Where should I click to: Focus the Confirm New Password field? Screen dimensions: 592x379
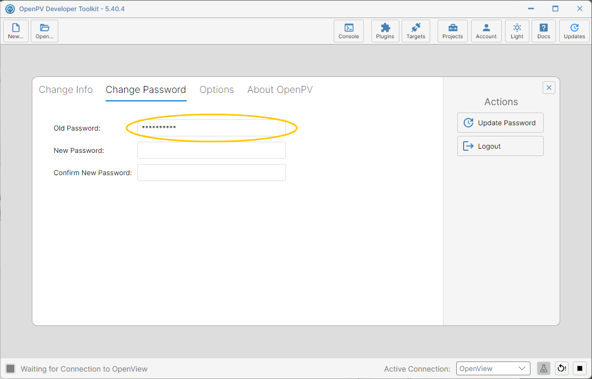tap(212, 173)
